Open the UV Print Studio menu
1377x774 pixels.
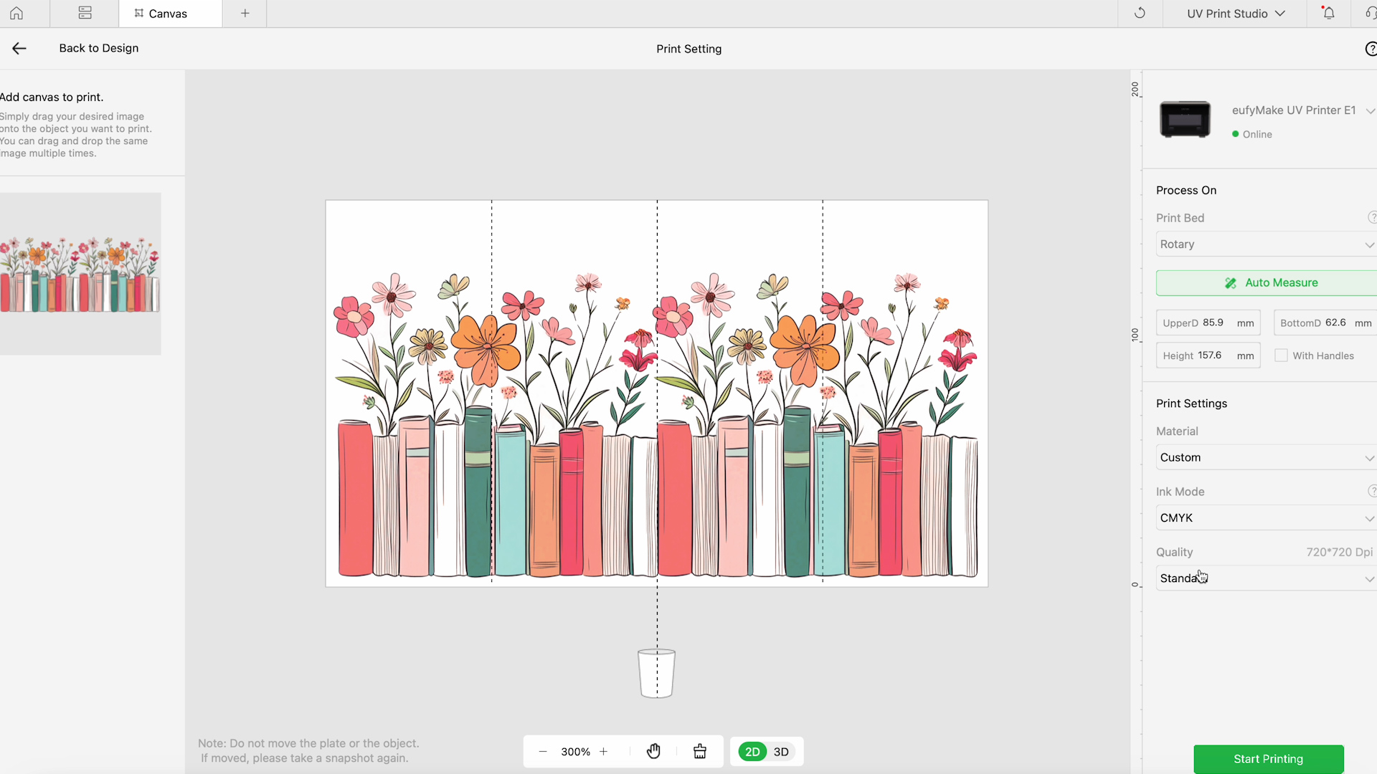[x=1235, y=13]
